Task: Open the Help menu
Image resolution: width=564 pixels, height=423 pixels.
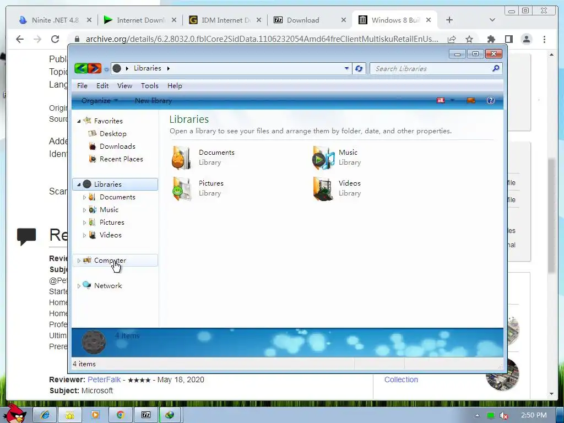Action: point(175,85)
